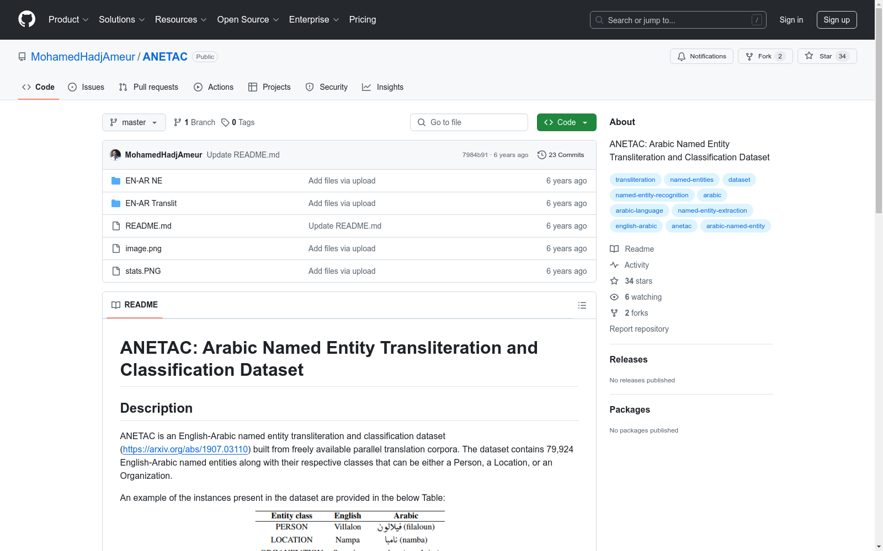Open the anetac topic tag

click(682, 226)
